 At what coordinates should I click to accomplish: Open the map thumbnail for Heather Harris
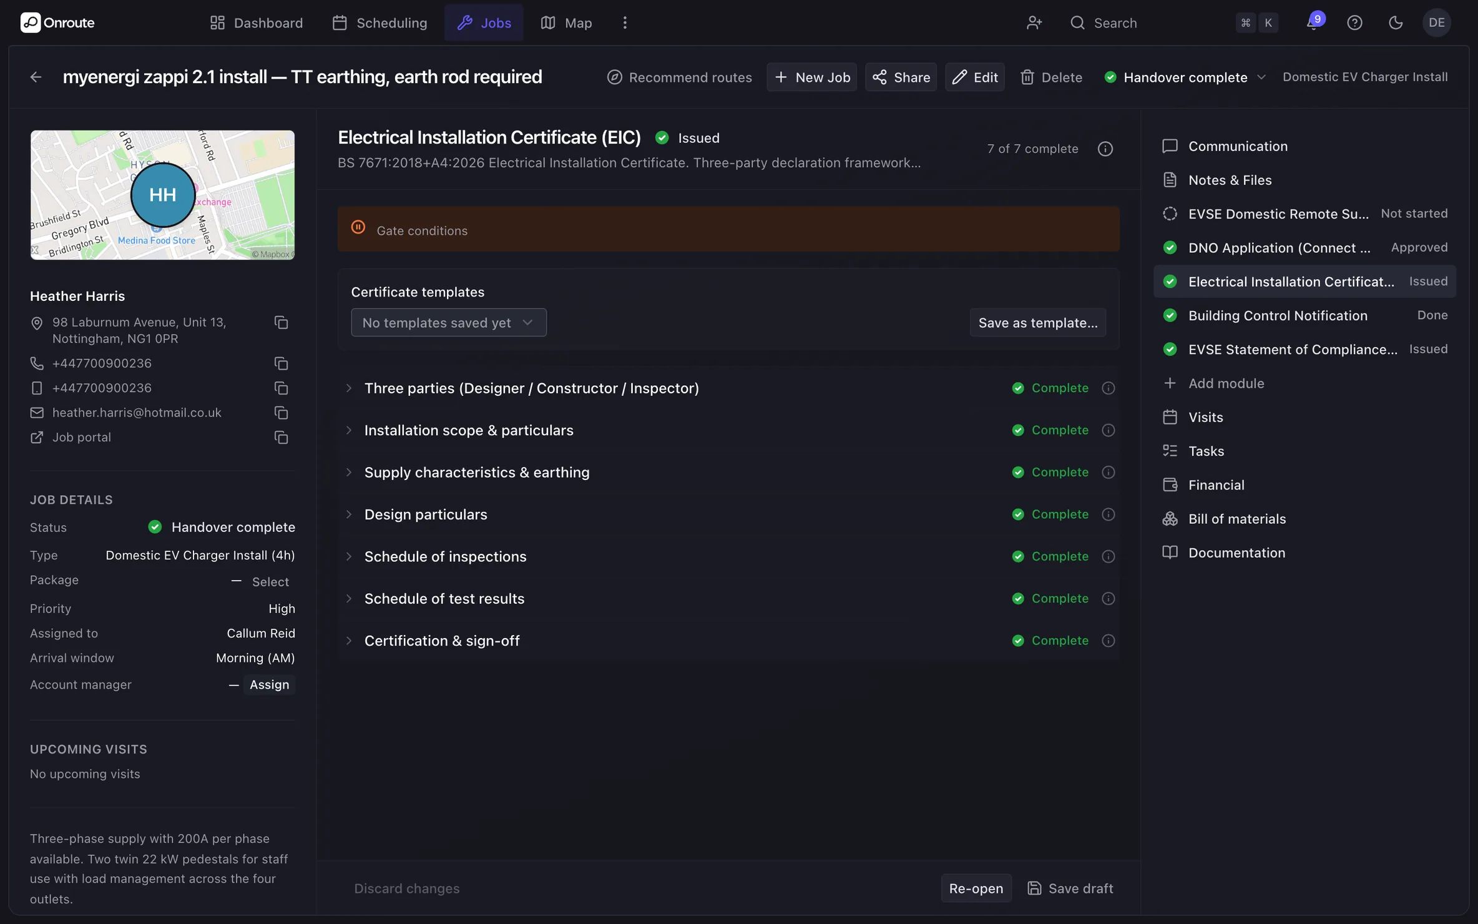click(x=162, y=195)
